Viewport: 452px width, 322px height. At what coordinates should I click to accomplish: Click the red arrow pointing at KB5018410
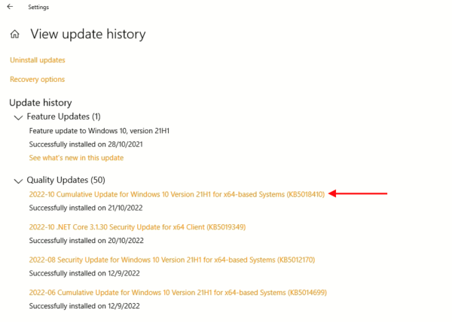[360, 194]
